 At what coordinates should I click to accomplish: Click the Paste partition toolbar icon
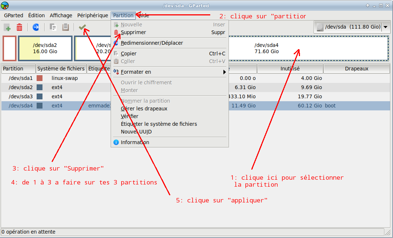(66, 27)
